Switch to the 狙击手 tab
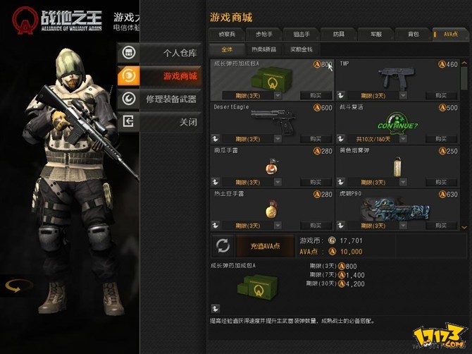This screenshot has width=472, height=354. 302,35
